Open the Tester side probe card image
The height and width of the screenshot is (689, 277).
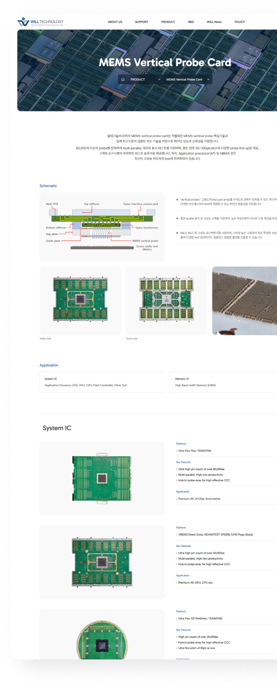coord(166,301)
